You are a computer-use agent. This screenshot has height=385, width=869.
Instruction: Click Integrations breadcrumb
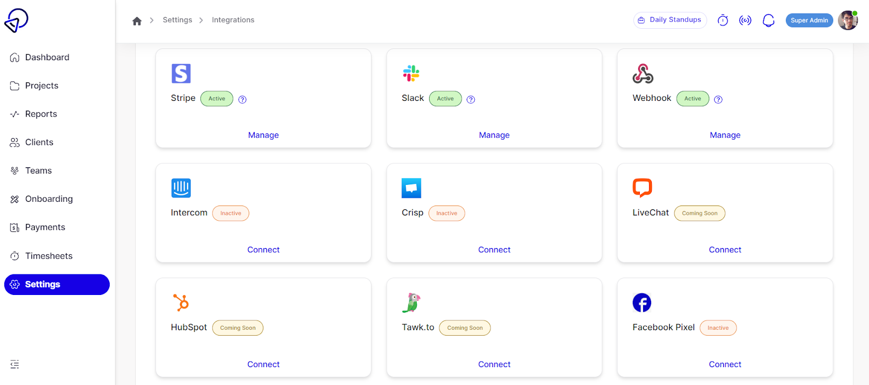coord(233,20)
